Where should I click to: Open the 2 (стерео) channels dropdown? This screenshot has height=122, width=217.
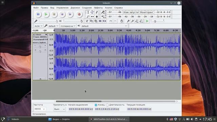(68, 26)
